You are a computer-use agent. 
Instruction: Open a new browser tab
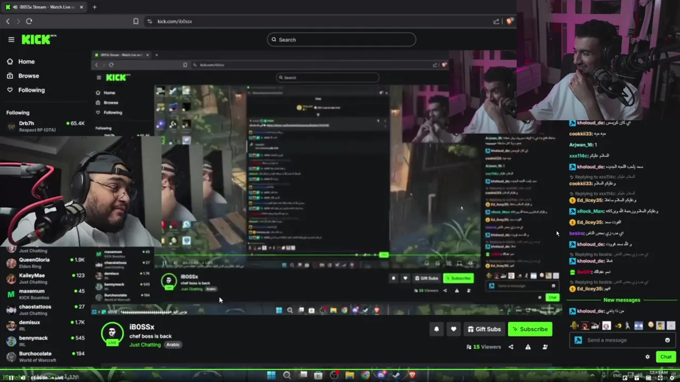pyautogui.click(x=95, y=7)
